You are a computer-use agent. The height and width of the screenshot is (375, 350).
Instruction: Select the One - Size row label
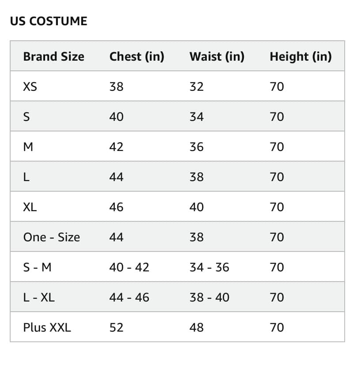click(52, 237)
